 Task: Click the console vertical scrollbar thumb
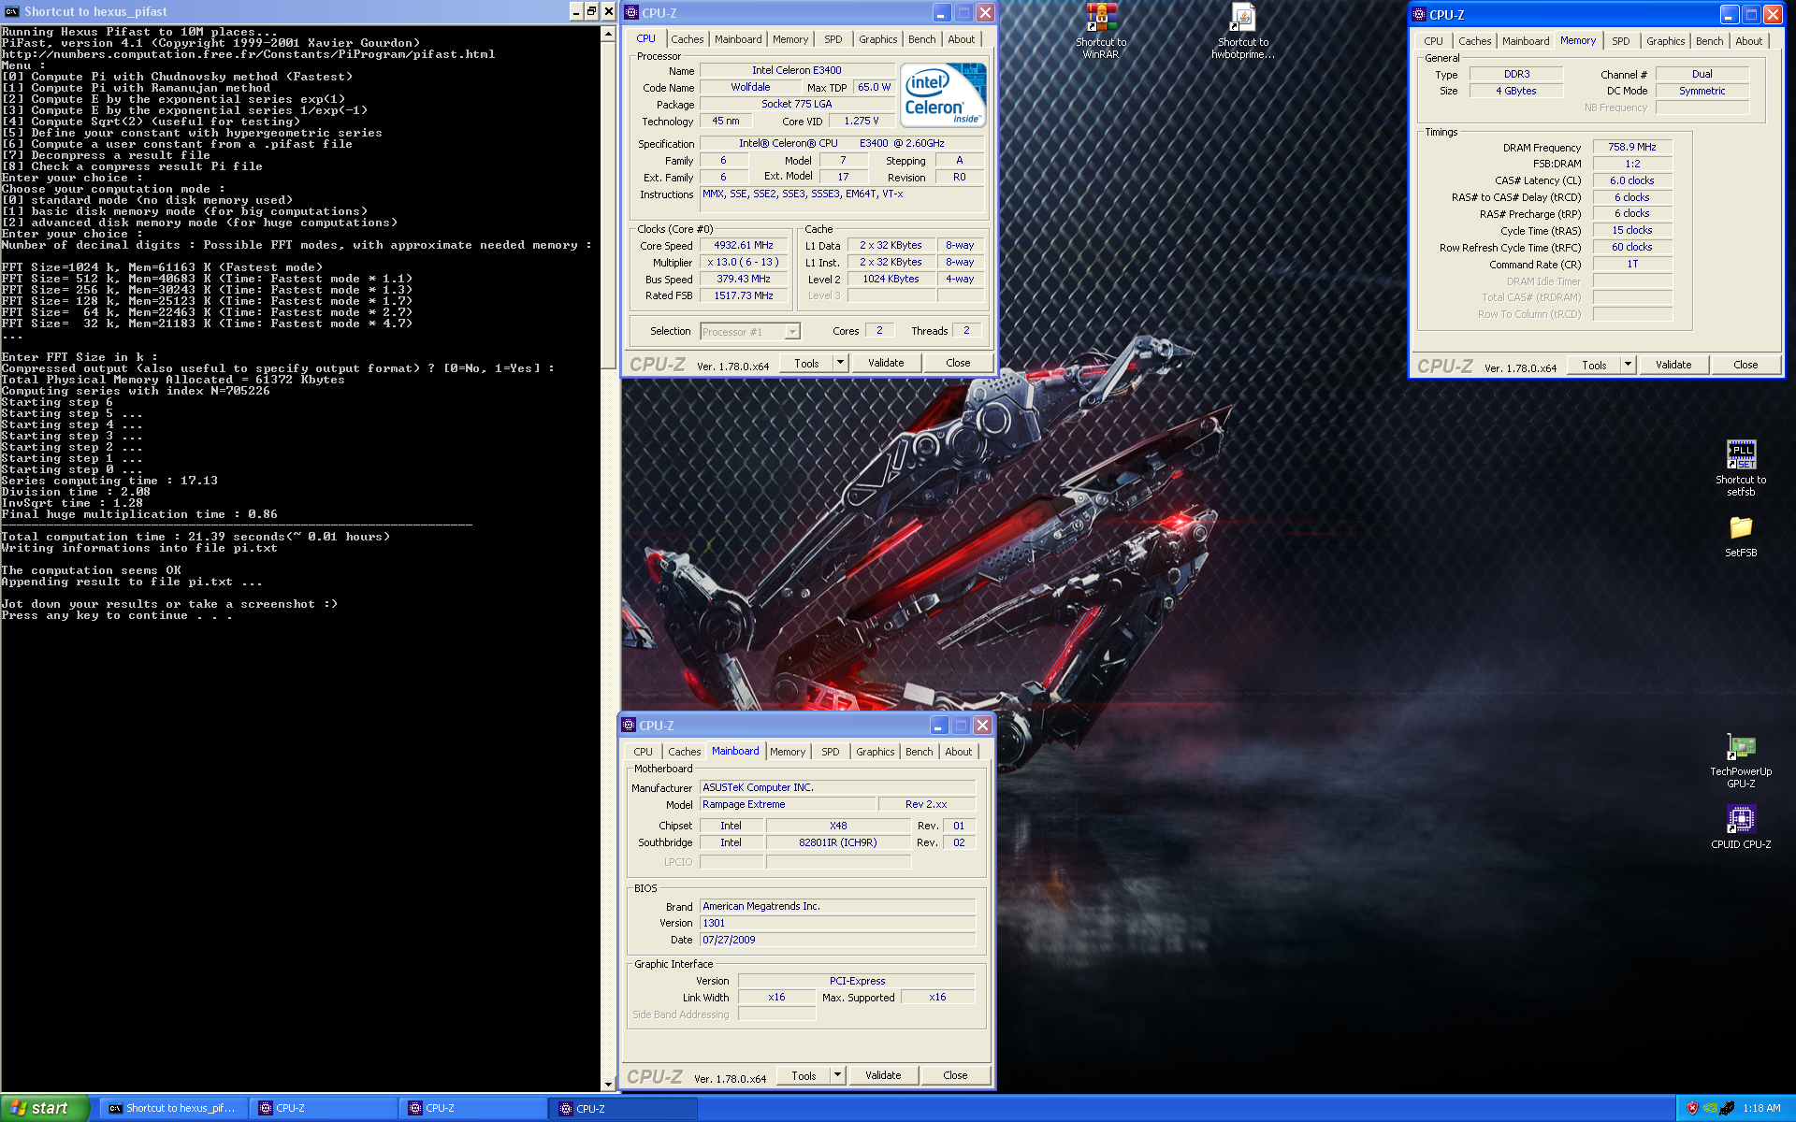pos(608,206)
